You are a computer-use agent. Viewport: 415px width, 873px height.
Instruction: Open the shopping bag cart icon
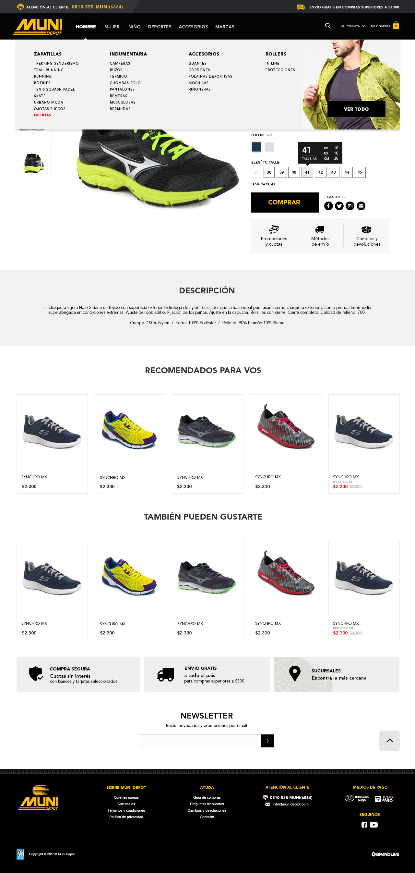coord(396,26)
